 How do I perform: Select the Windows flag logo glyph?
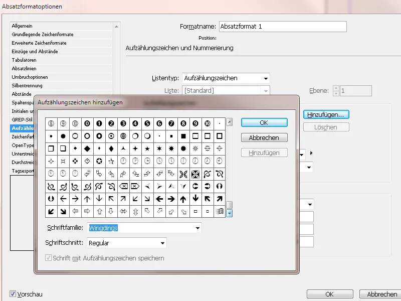(220, 211)
